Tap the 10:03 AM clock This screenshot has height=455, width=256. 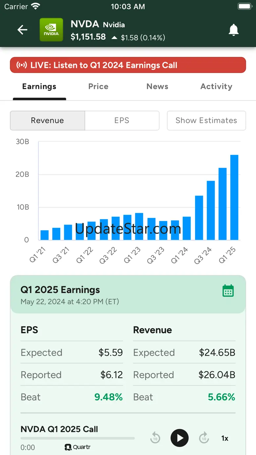128,6
